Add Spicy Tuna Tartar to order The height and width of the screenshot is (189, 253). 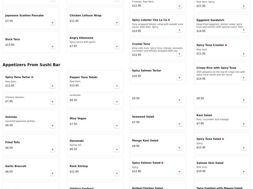pos(52,86)
